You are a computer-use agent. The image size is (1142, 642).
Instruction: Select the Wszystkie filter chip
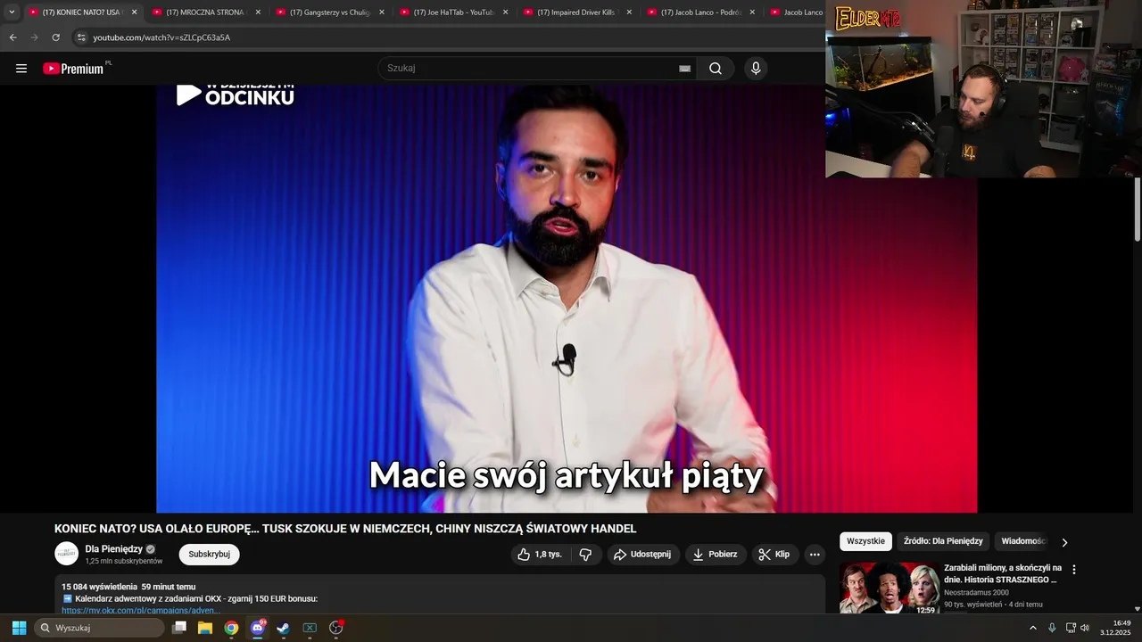tap(865, 541)
